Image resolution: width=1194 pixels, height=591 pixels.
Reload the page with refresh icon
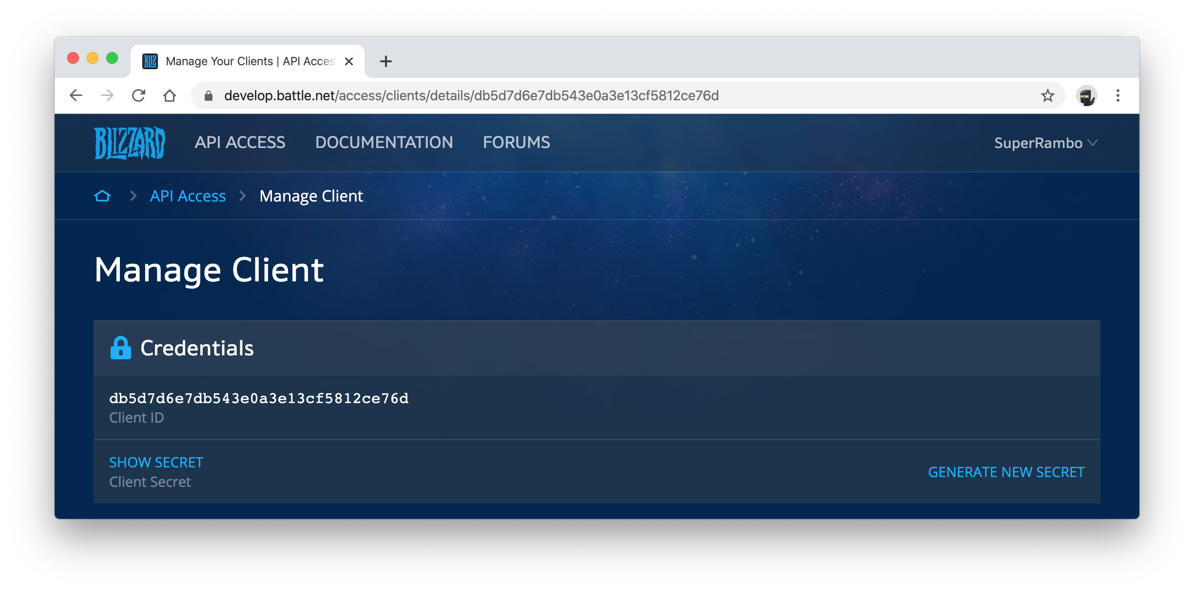tap(139, 95)
